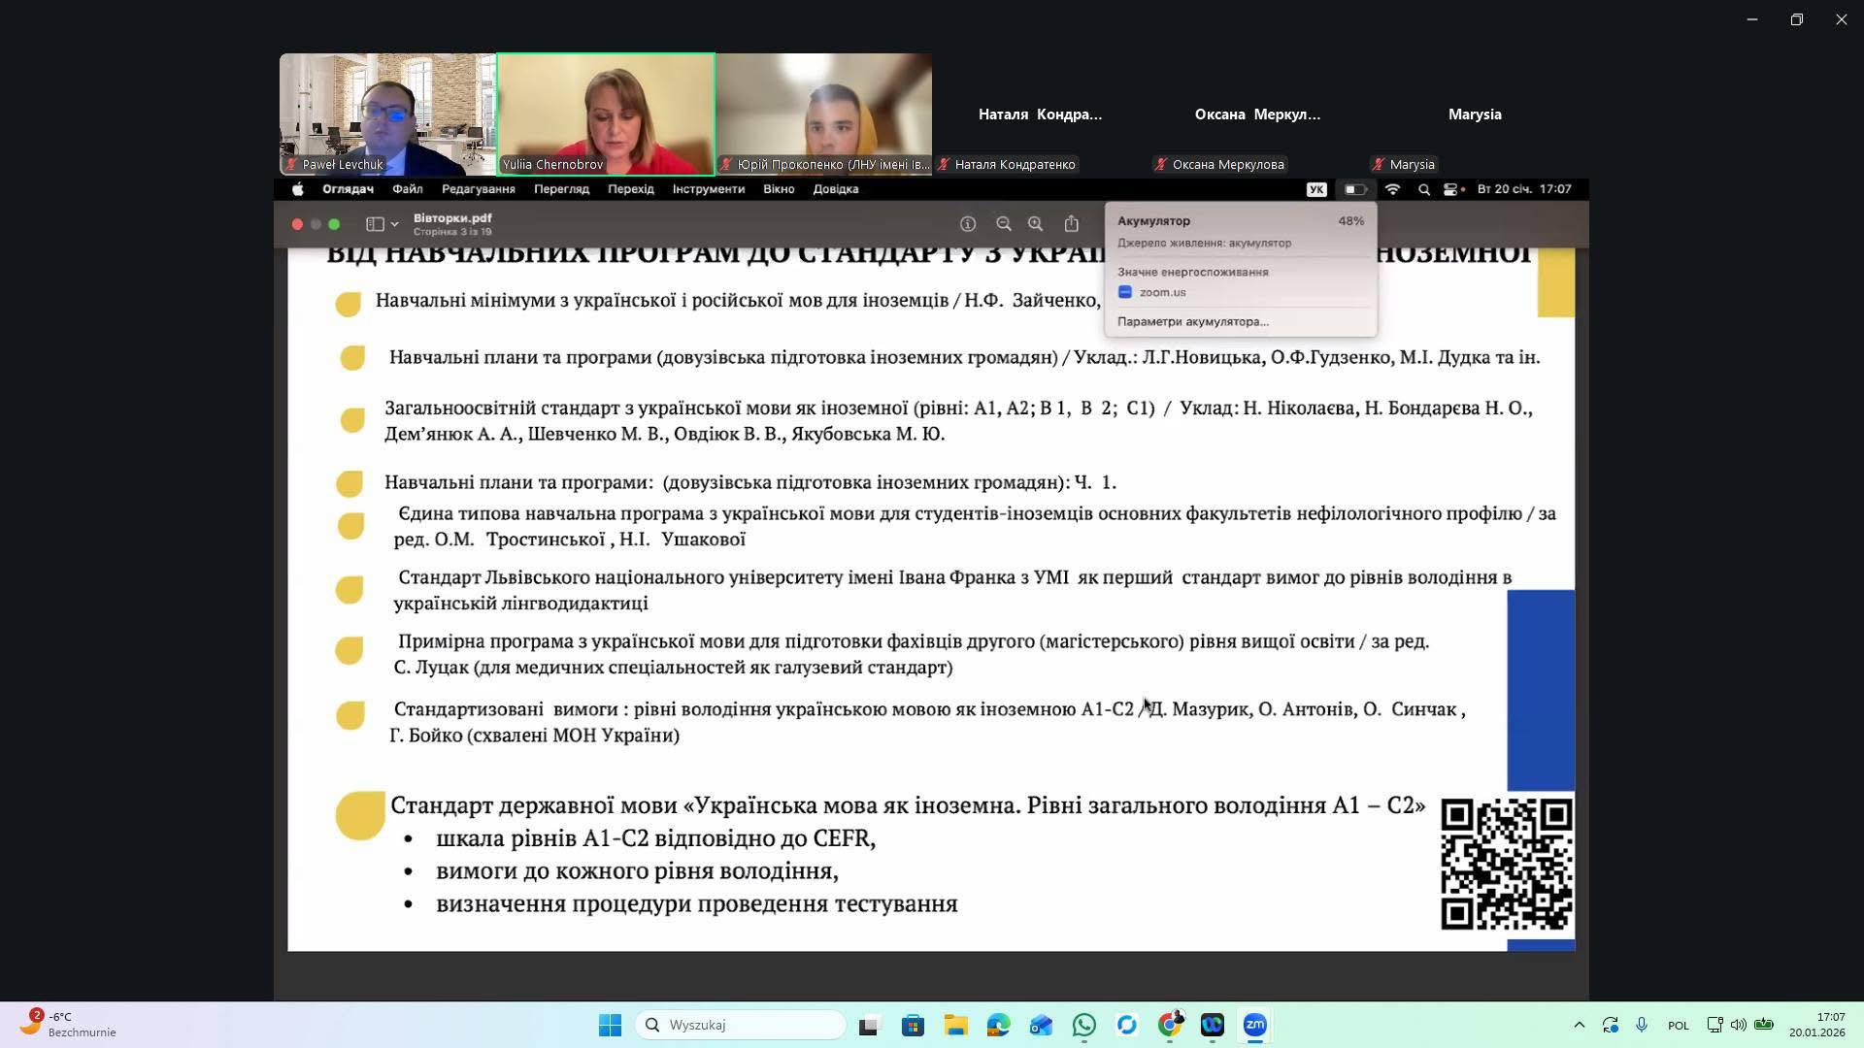Click Параметри акумулятора… in battery popup
Viewport: 1864px width, 1048px height.
(x=1192, y=321)
